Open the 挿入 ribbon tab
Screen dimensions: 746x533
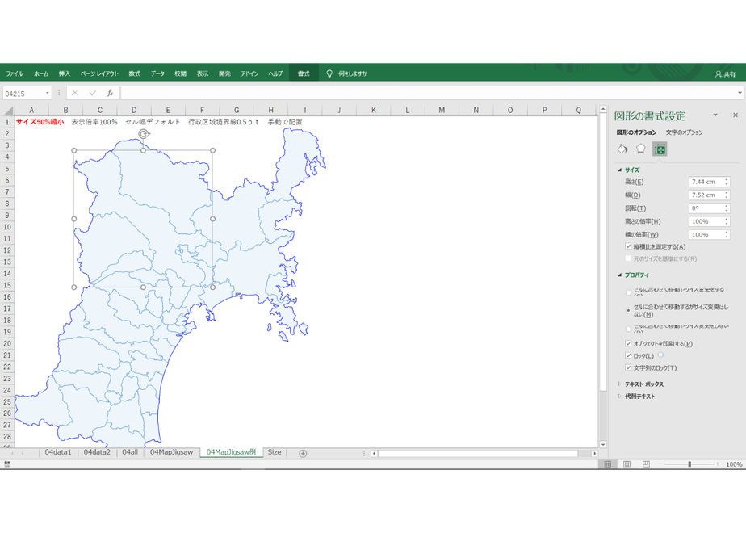pos(65,73)
